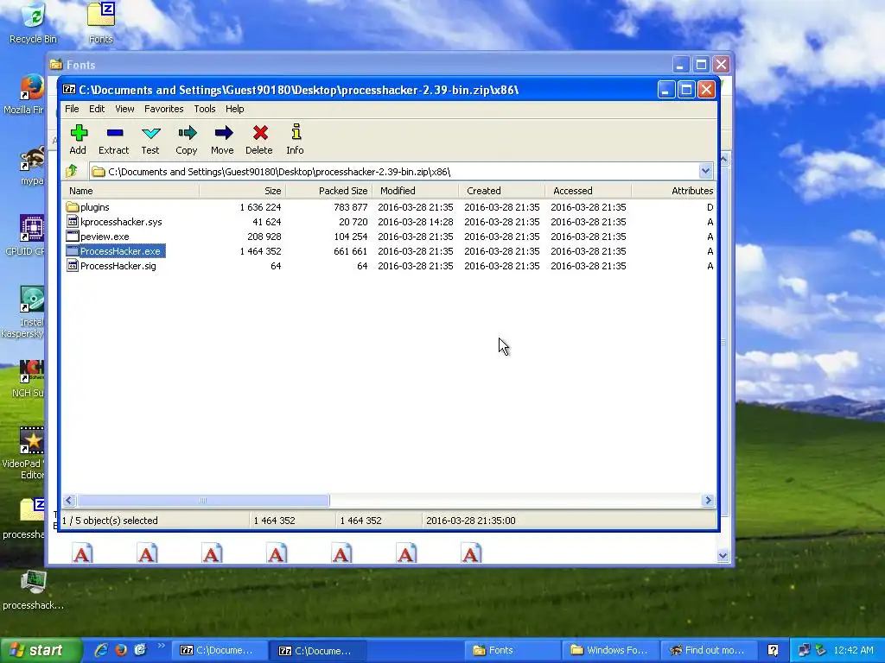The image size is (885, 663).
Task: Open the View menu
Action: (124, 109)
